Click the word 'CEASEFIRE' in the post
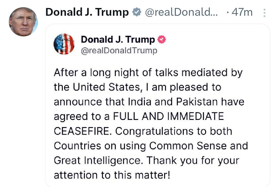The width and height of the screenshot is (279, 187). (x=81, y=131)
